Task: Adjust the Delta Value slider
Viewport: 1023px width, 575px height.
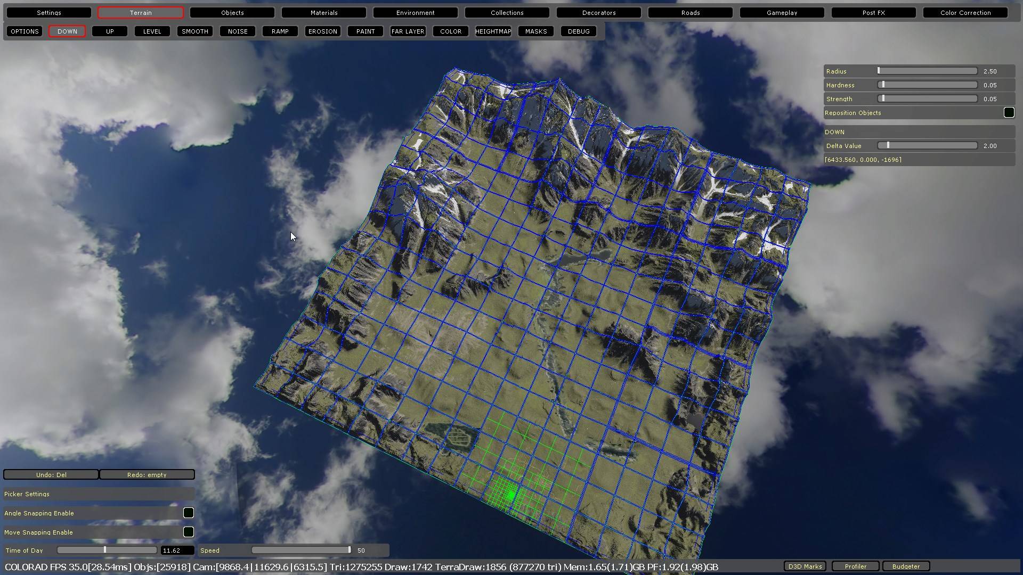Action: [927, 145]
